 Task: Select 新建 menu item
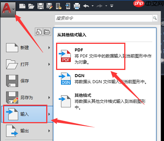(27, 48)
